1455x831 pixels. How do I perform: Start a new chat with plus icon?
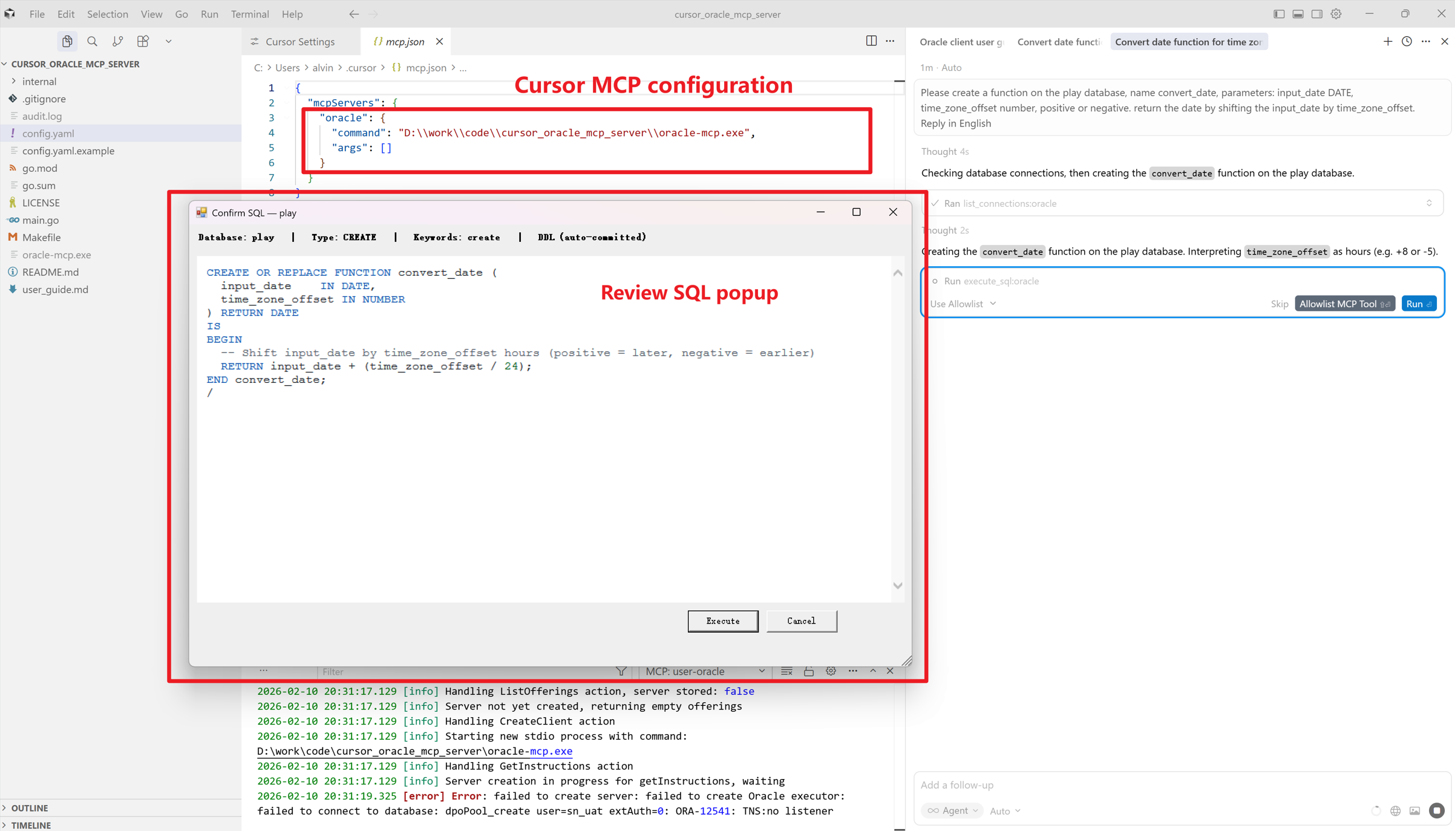tap(1387, 41)
